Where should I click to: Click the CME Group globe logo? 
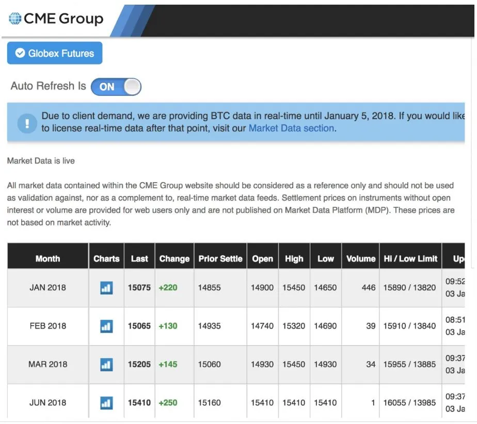(x=15, y=19)
